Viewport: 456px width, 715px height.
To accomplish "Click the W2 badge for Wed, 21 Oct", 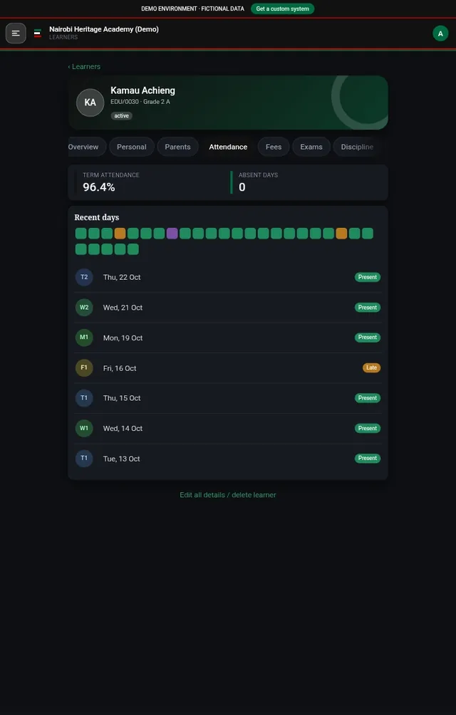I will (84, 308).
